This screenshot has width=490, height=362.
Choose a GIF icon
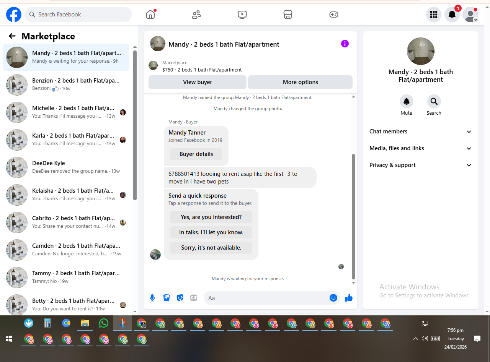pos(194,298)
